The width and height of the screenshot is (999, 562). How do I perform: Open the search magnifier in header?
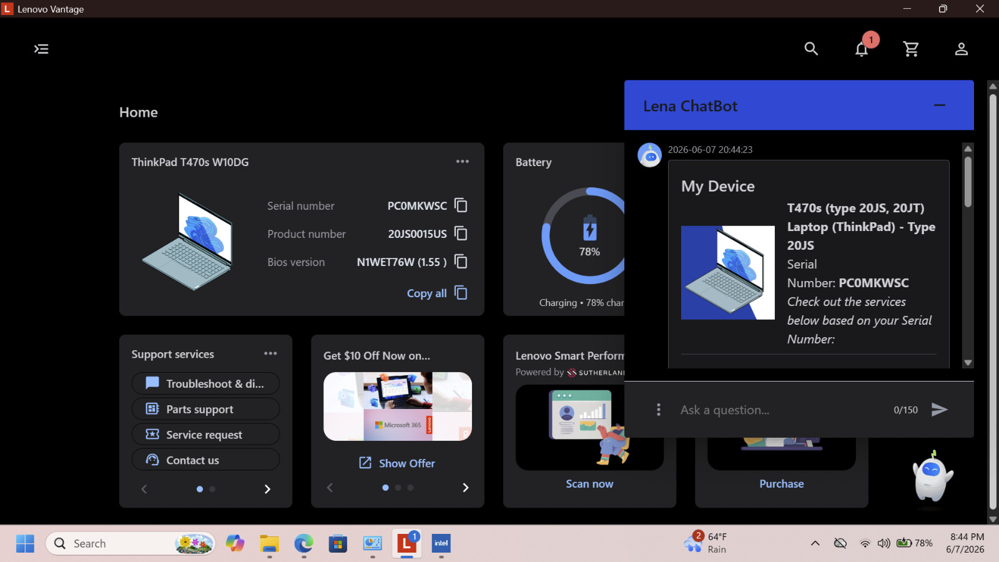811,49
